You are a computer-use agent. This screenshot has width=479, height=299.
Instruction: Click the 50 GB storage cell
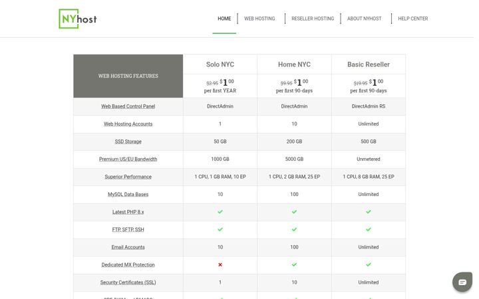(x=220, y=142)
